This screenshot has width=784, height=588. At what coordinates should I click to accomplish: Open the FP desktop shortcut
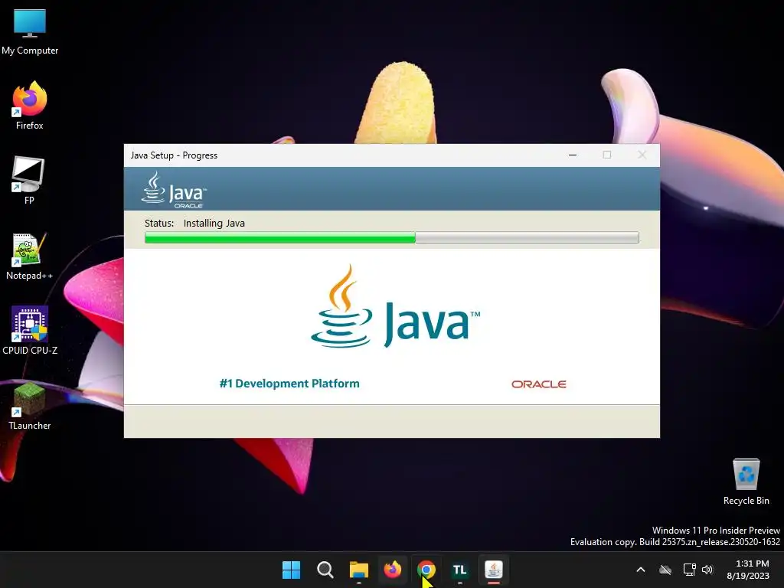28,181
